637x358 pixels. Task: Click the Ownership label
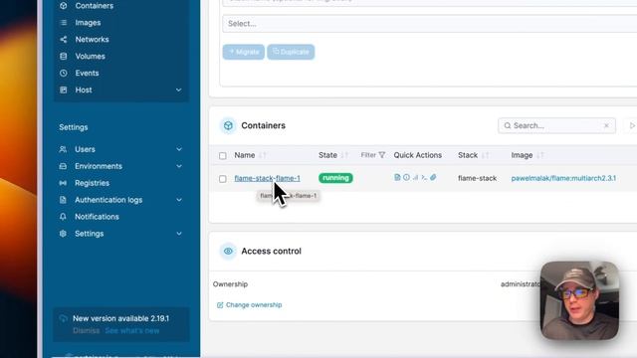(x=230, y=284)
